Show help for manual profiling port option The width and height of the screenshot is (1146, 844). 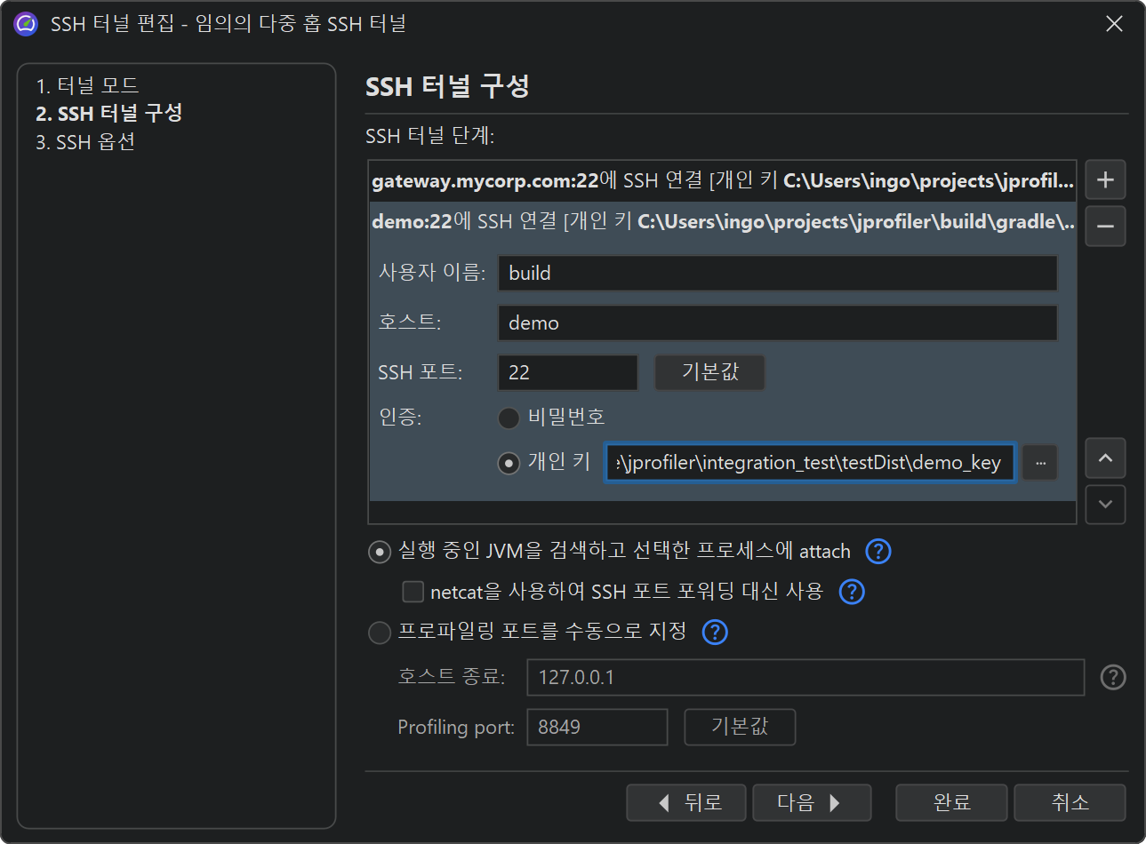pos(715,632)
